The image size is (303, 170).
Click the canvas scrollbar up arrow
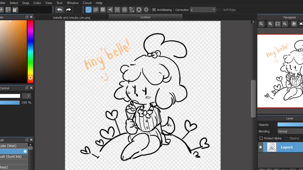point(253,22)
